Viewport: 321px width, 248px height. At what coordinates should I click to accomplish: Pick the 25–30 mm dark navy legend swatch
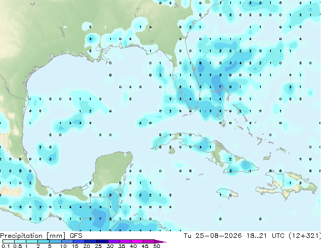coord(102,241)
